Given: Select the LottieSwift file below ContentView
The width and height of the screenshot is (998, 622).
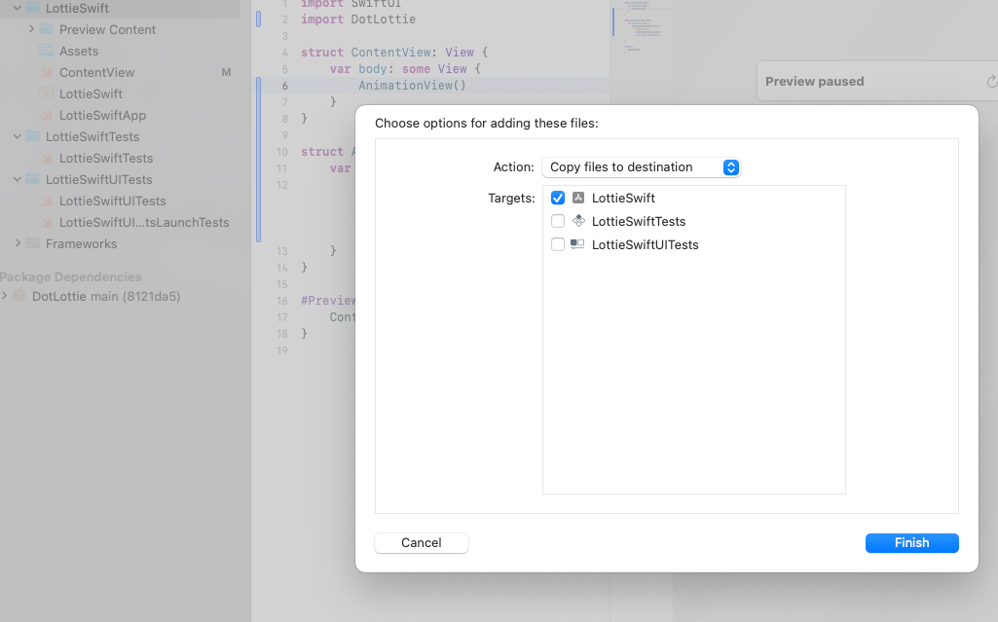Looking at the screenshot, I should [x=91, y=94].
